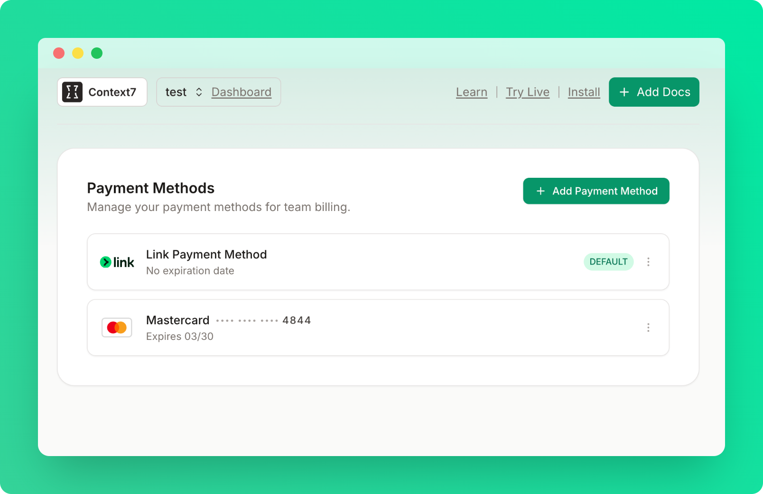Open the Mastercard options menu
The image size is (763, 494).
click(x=648, y=327)
